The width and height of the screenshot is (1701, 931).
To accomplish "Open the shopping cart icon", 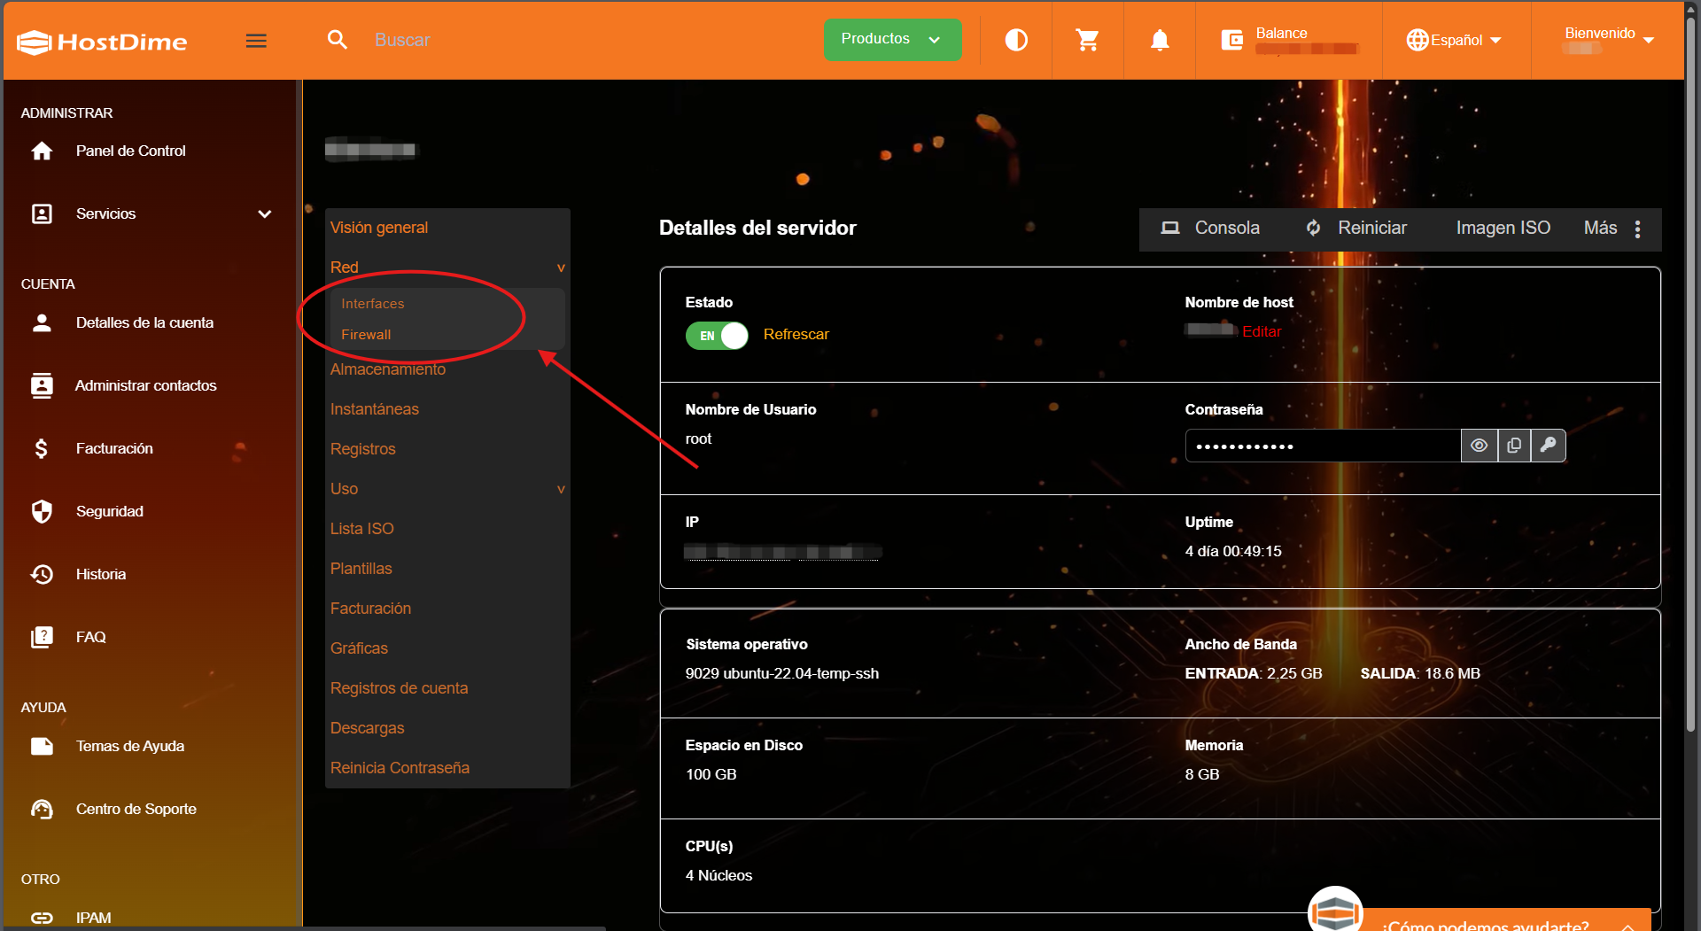I will tap(1087, 40).
